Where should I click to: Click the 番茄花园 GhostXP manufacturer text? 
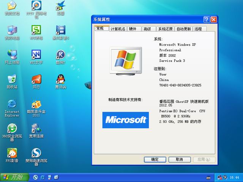point(184,103)
